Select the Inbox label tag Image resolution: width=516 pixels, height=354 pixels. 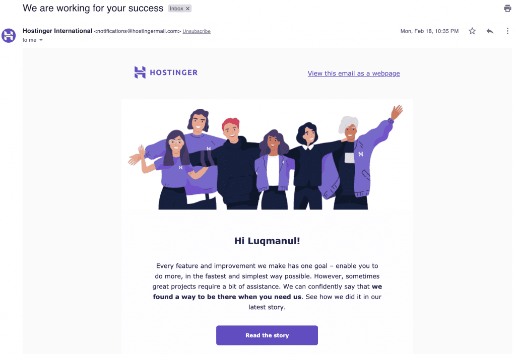pos(176,9)
